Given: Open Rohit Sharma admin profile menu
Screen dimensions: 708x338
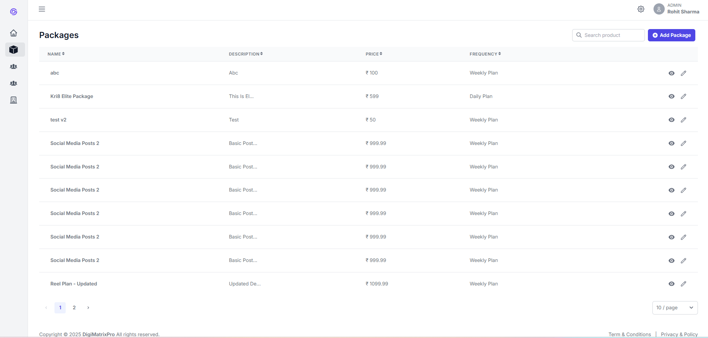Looking at the screenshot, I should coord(676,9).
